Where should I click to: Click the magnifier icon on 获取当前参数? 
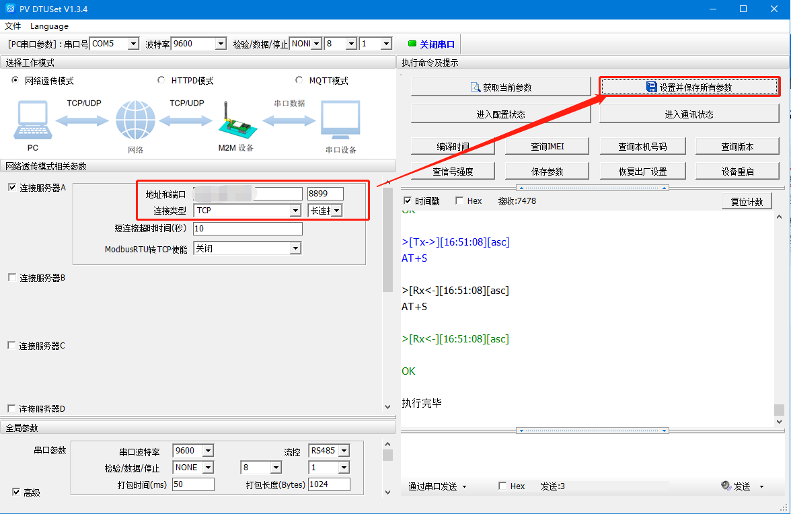click(x=476, y=87)
